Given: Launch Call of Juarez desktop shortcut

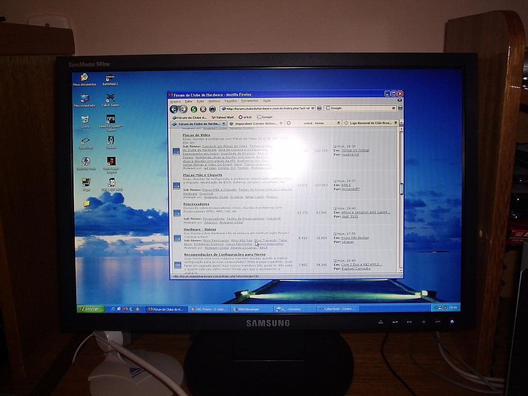Looking at the screenshot, I should pyautogui.click(x=110, y=101).
